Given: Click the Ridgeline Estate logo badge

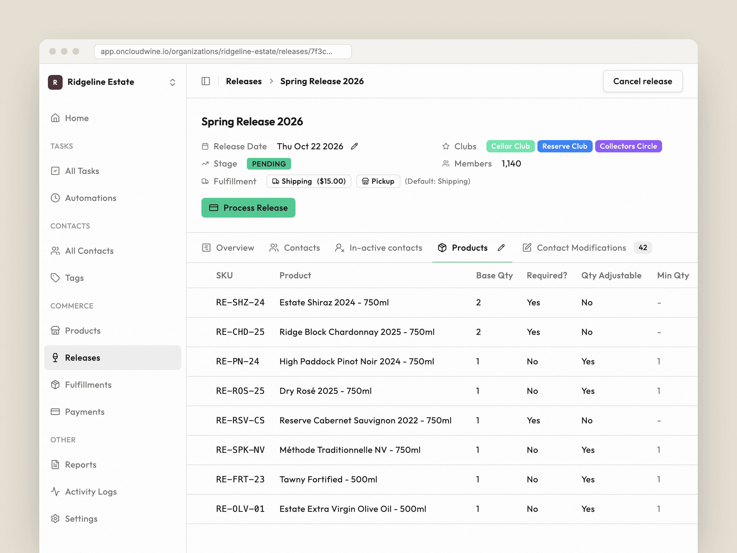Looking at the screenshot, I should click(x=55, y=82).
